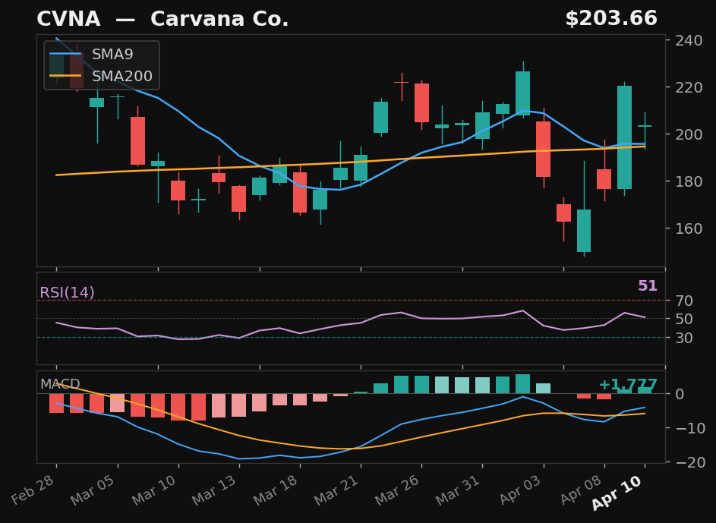Click the 200 price axis label
Screen dimensions: 716x523
689,134
